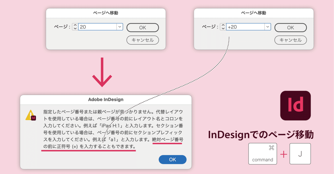Click キャンセル in the left dialog
Image resolution: width=334 pixels, height=174 pixels.
142,40
